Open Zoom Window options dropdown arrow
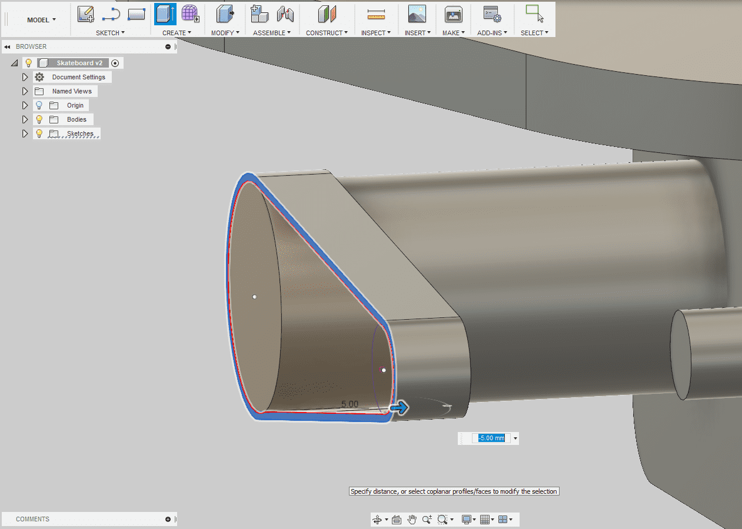Image resolution: width=742 pixels, height=529 pixels. (452, 520)
